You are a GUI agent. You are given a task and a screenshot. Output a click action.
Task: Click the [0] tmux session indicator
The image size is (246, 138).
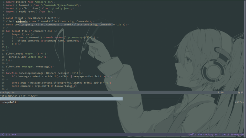click(2, 134)
